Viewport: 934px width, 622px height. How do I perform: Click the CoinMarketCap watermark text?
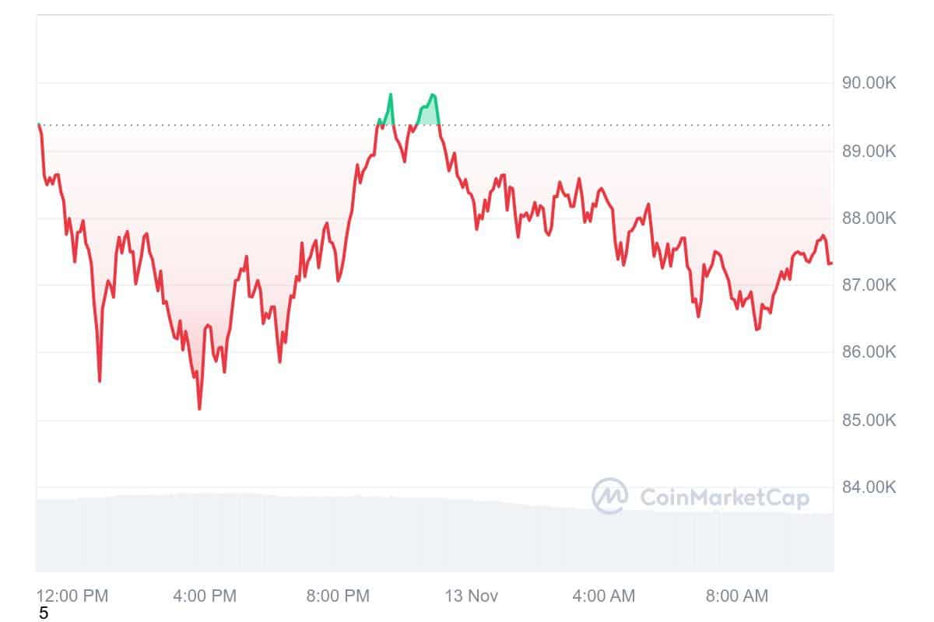tap(724, 497)
